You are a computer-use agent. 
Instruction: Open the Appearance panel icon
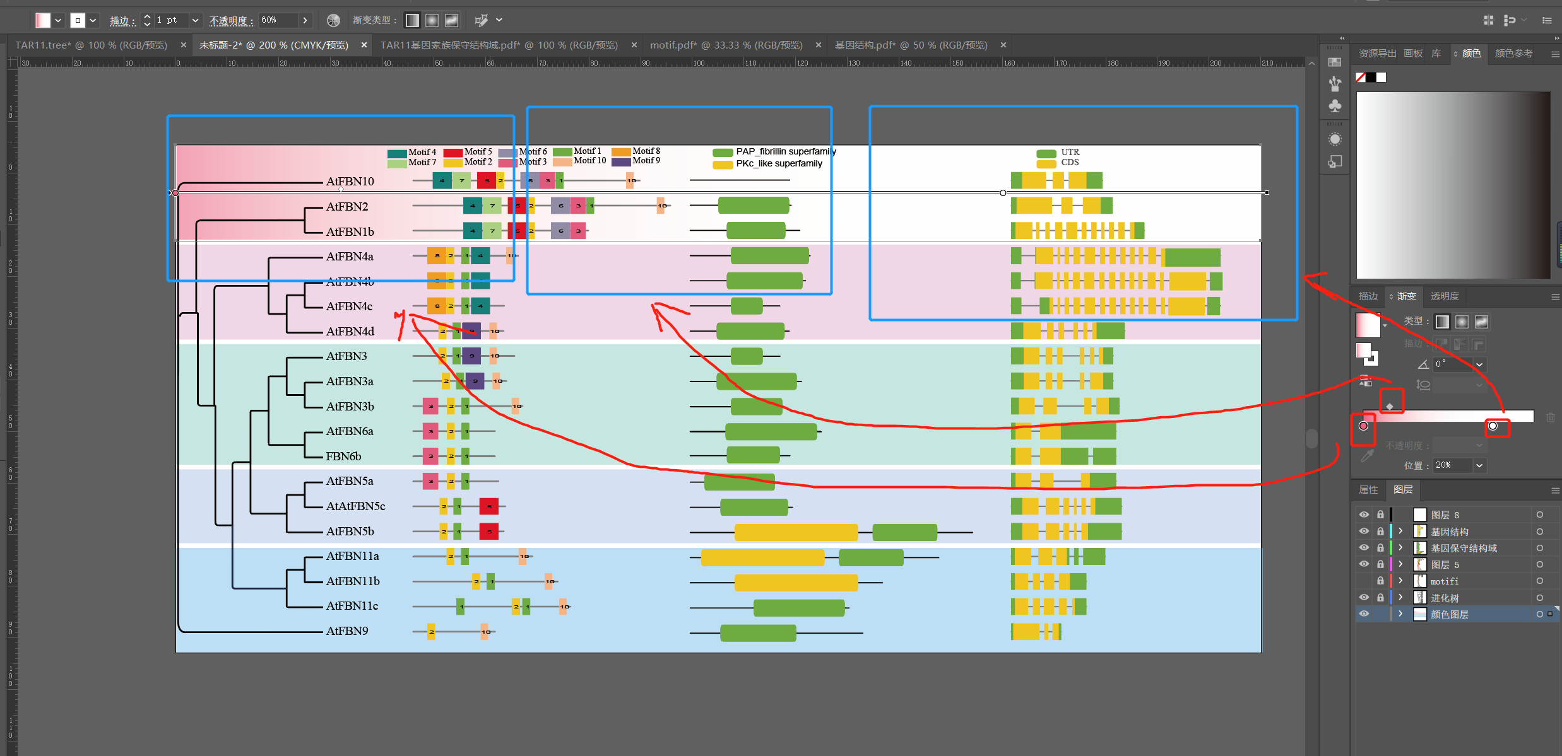pos(1335,139)
